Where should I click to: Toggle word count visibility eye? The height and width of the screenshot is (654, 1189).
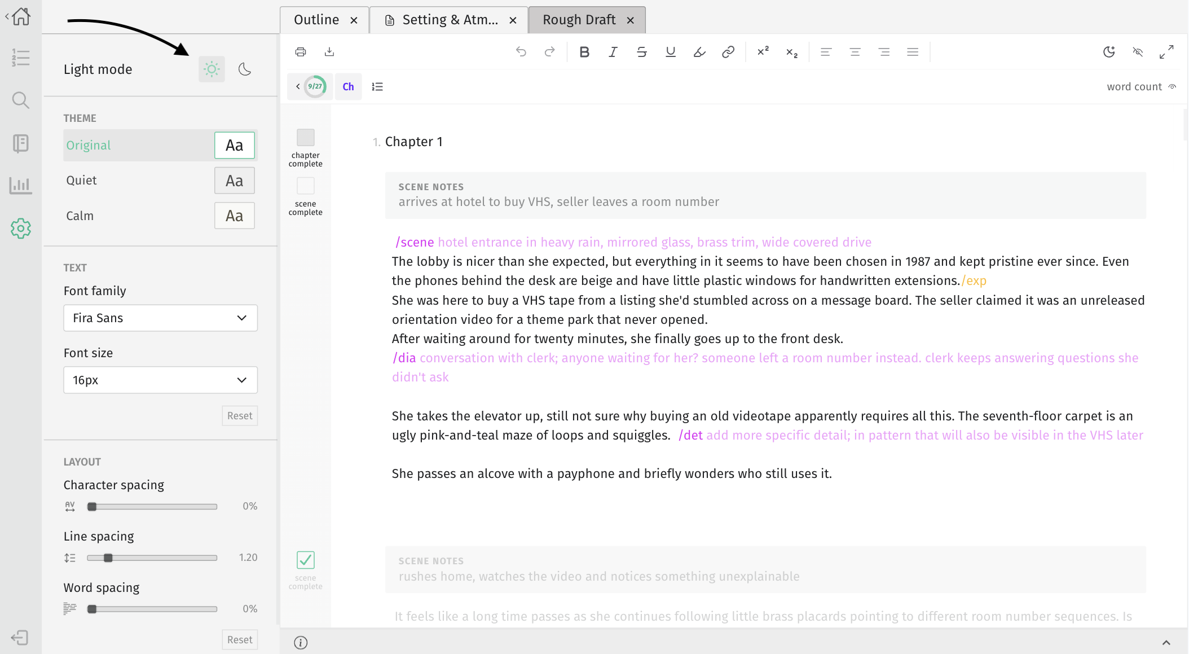(x=1173, y=86)
